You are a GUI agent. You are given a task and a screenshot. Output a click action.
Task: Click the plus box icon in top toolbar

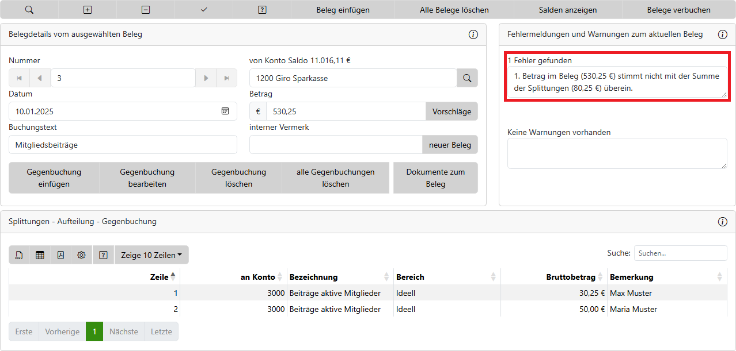(x=88, y=10)
